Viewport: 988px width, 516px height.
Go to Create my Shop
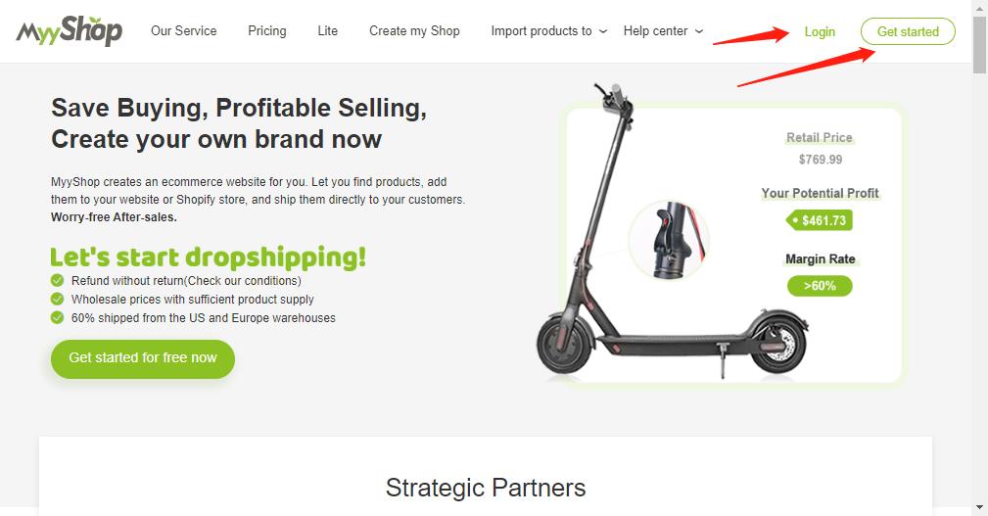414,31
